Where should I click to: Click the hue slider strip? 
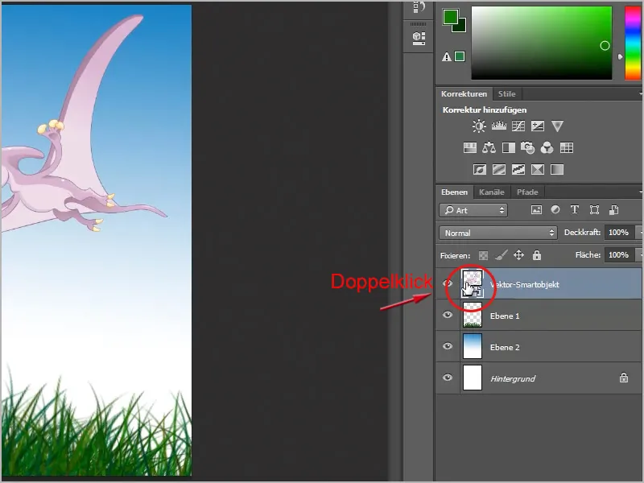coord(633,43)
